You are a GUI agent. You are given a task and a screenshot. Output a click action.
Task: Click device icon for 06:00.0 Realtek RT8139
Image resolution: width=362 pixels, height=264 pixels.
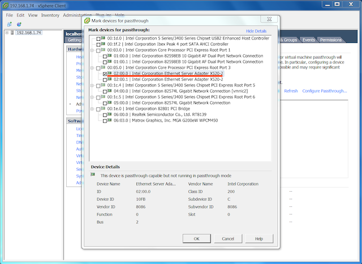click(109, 114)
